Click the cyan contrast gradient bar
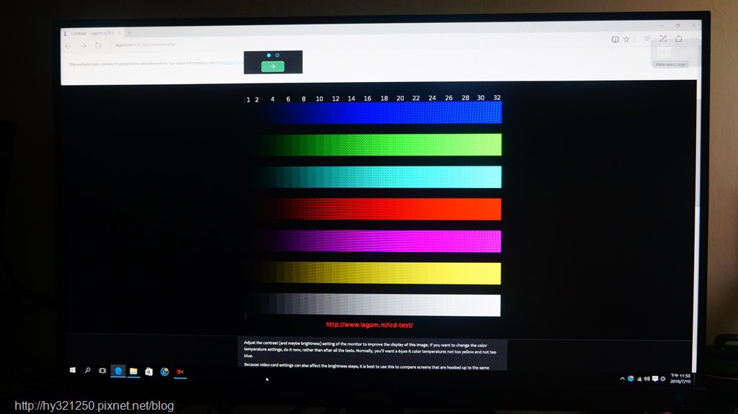Viewport: 738px width, 414px height. (x=375, y=177)
